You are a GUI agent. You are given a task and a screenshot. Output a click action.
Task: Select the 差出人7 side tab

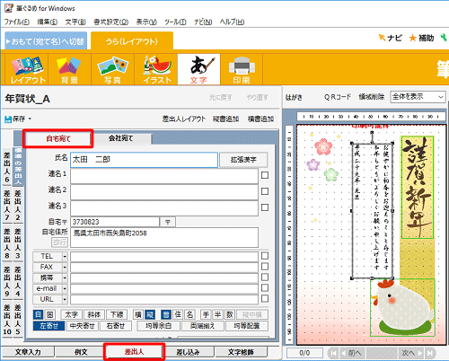tap(7, 206)
